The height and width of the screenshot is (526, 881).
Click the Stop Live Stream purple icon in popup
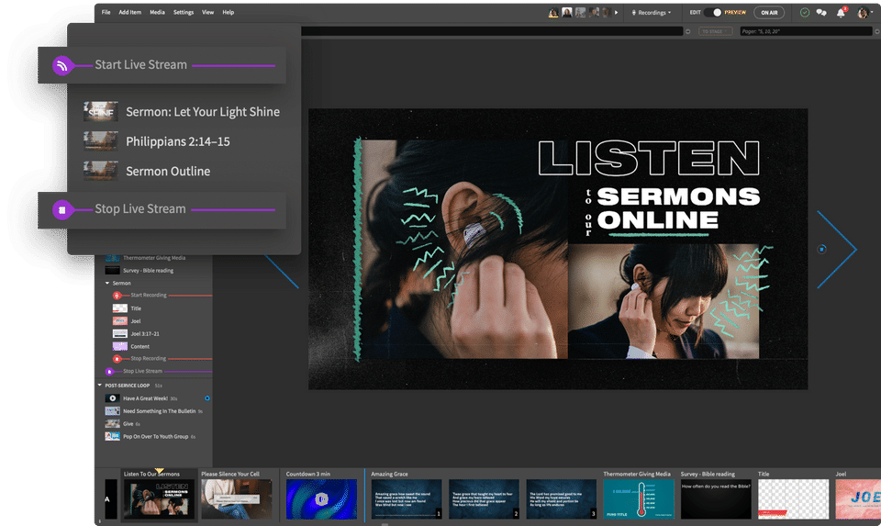(61, 209)
